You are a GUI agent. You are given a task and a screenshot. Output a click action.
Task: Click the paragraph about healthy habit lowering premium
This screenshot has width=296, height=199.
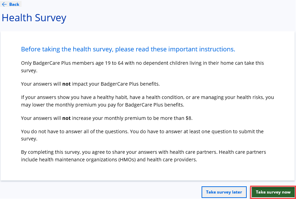pos(147,101)
